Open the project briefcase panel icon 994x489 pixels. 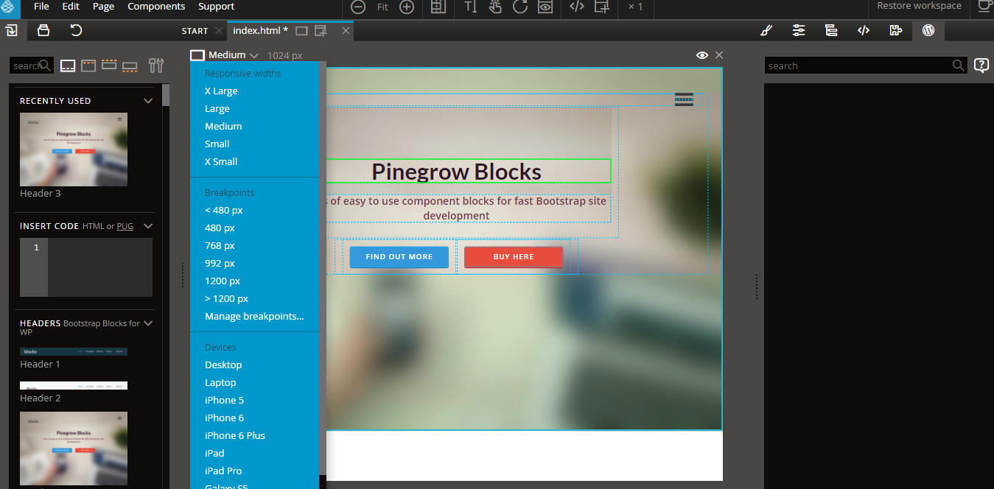(43, 30)
